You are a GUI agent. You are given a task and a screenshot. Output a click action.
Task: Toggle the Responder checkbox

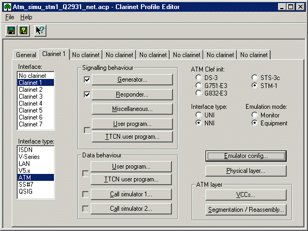(x=87, y=94)
